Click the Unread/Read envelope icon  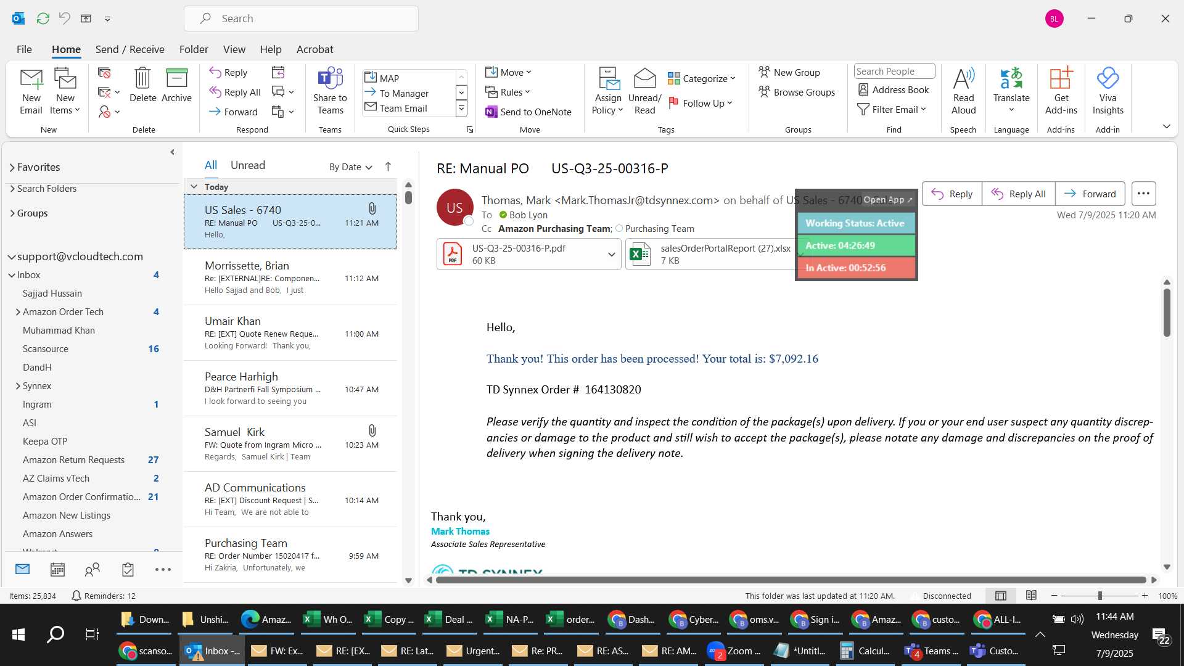pos(644,91)
